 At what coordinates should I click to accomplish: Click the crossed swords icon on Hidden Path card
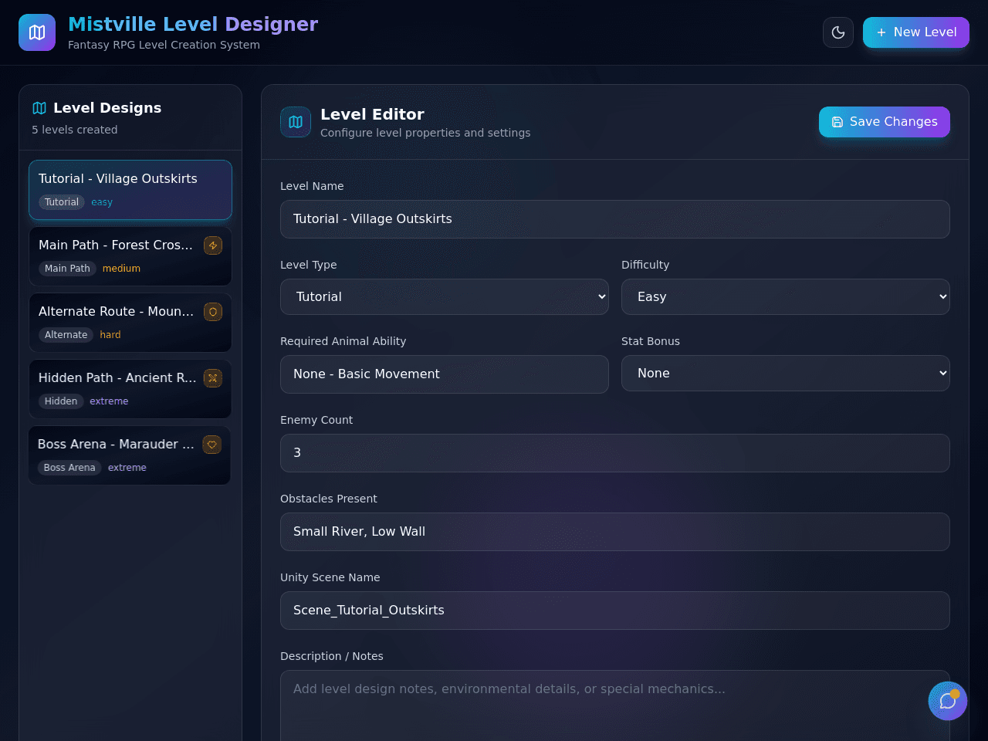pyautogui.click(x=213, y=378)
